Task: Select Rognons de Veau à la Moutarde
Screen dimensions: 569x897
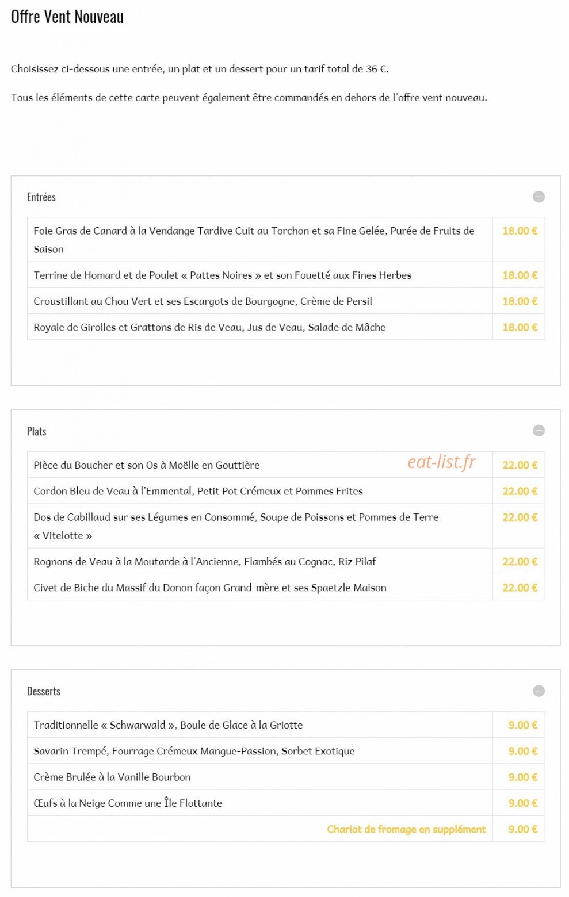Action: pyautogui.click(x=285, y=561)
